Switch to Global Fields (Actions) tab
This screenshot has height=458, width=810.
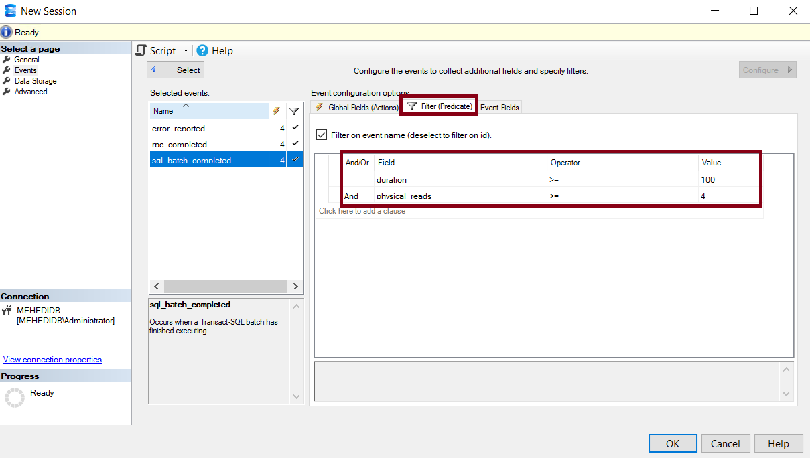[x=357, y=107]
